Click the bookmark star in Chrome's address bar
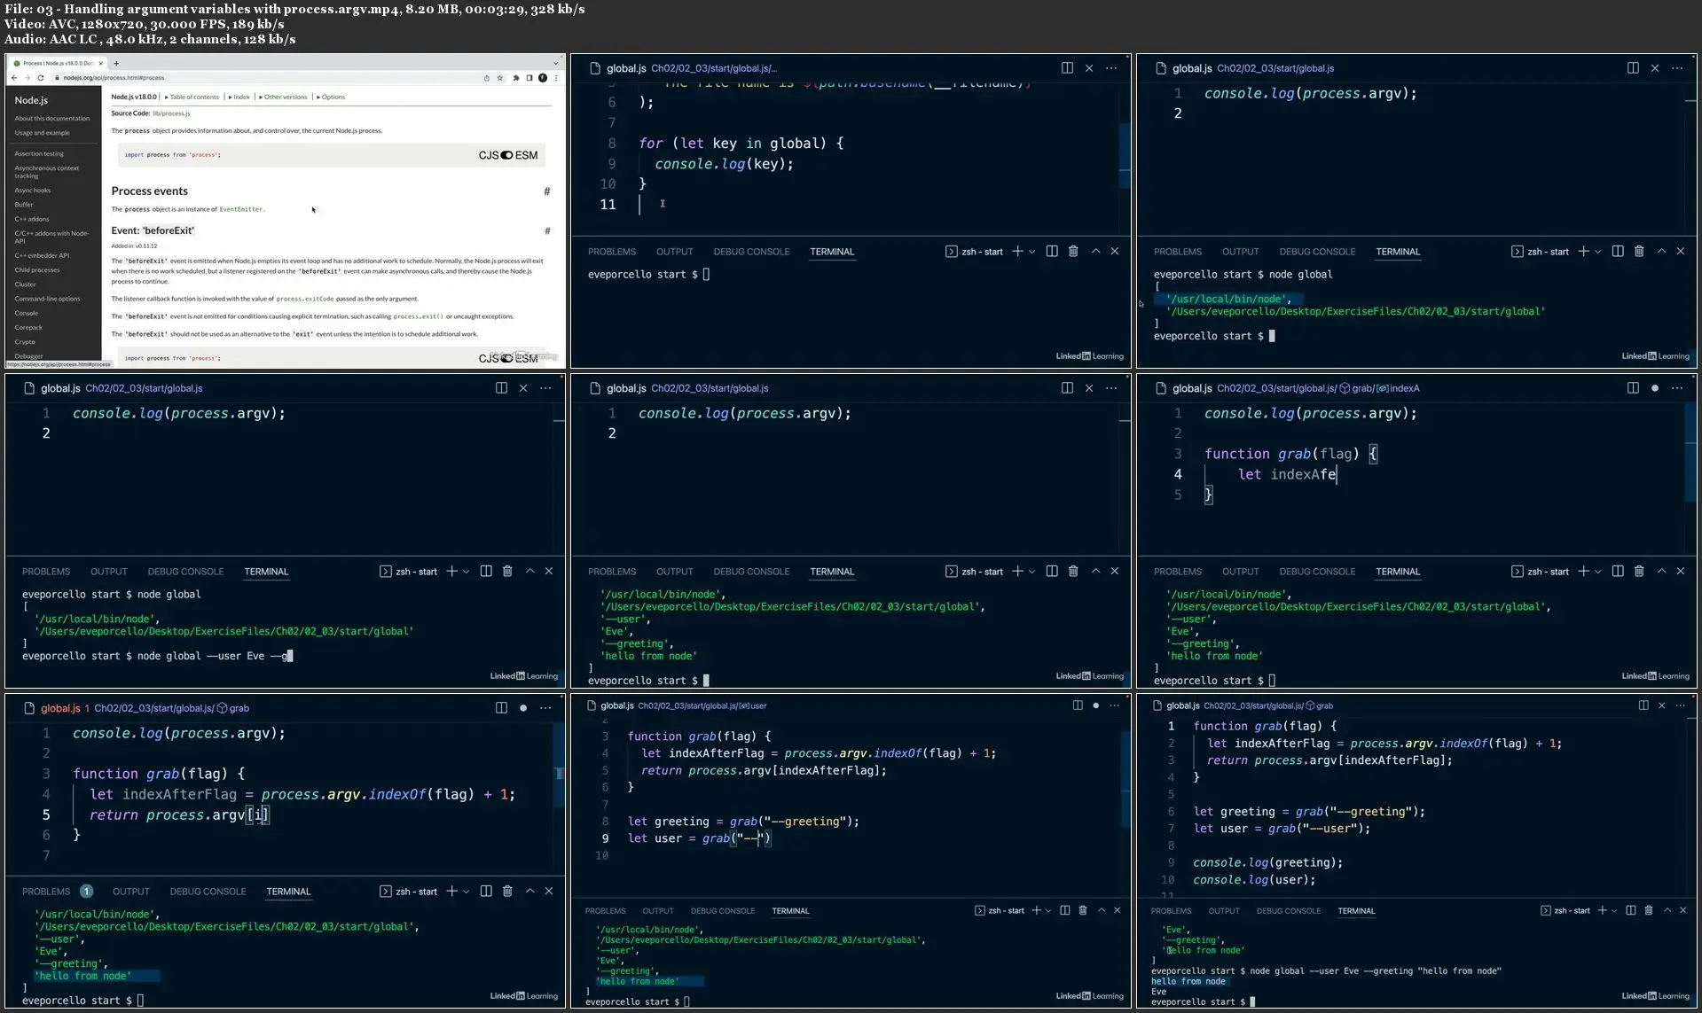The width and height of the screenshot is (1702, 1013). (x=500, y=78)
